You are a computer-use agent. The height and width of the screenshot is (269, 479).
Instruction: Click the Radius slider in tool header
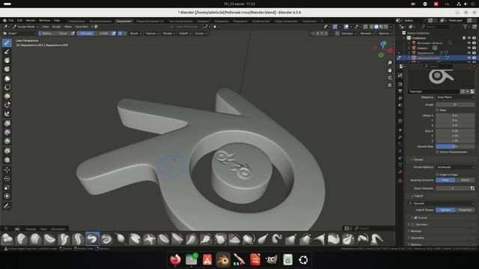[55, 33]
